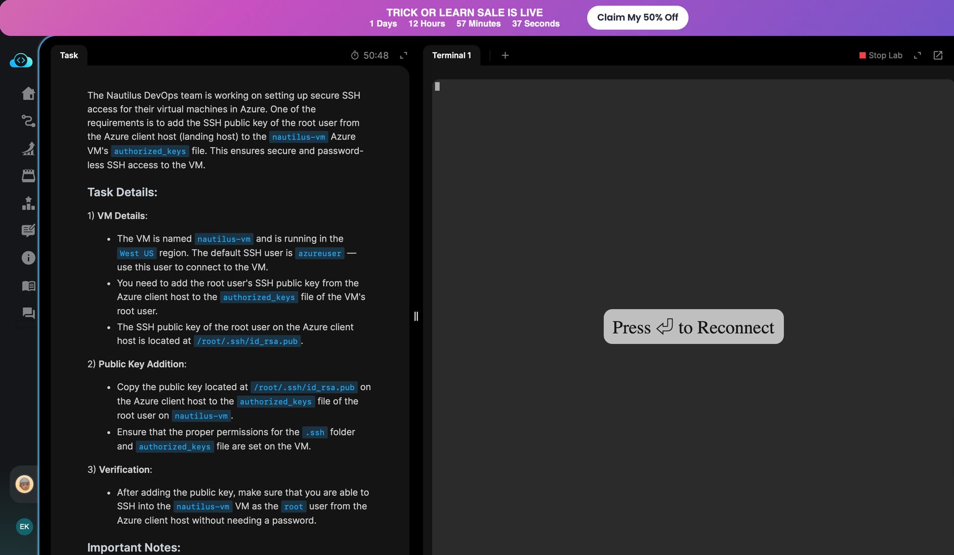
Task: Open terminal in new window icon
Action: 938,56
